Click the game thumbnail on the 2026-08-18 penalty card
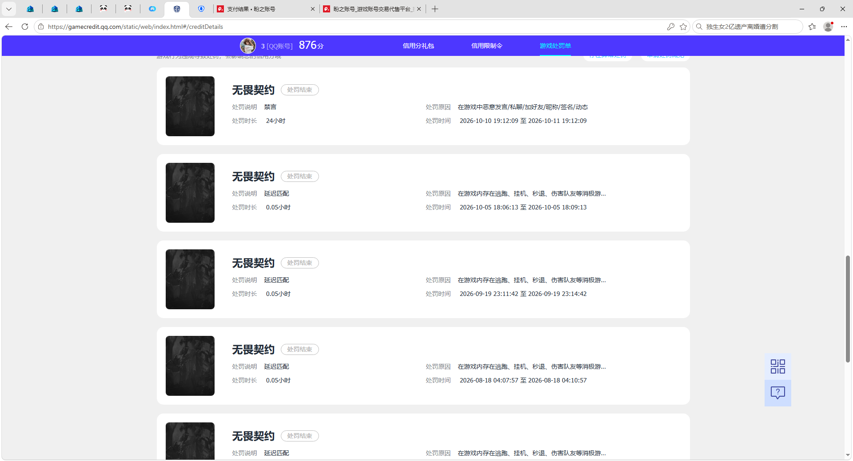The image size is (853, 461). [190, 366]
